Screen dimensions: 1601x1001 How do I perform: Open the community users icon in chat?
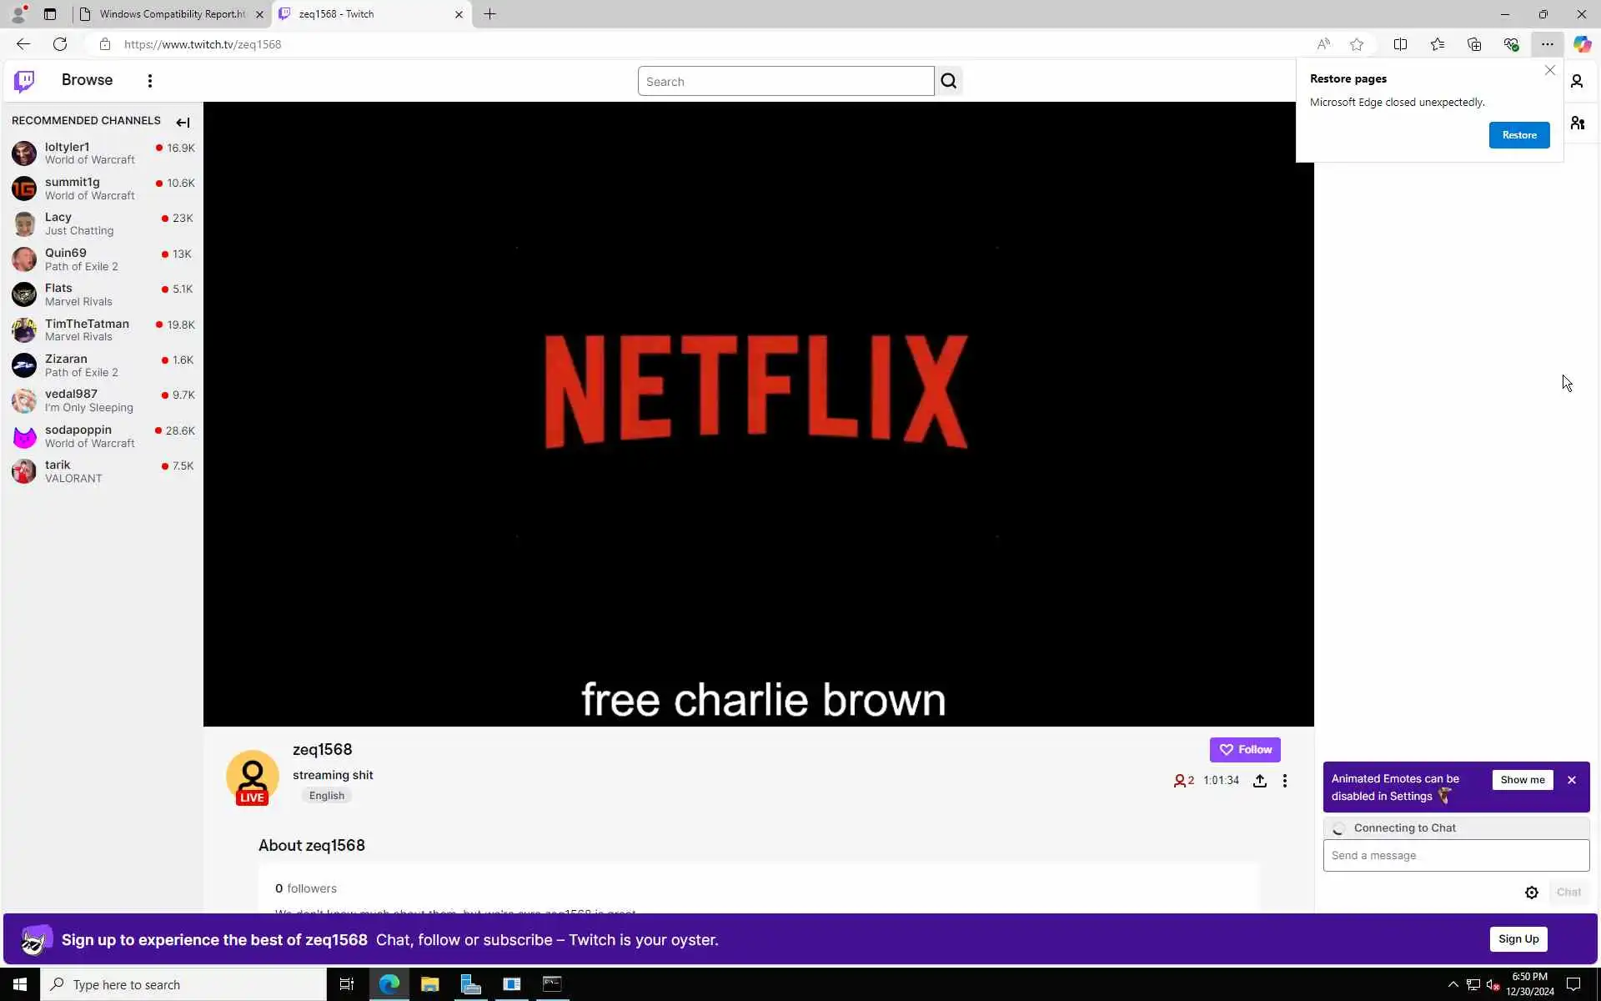tap(1577, 123)
